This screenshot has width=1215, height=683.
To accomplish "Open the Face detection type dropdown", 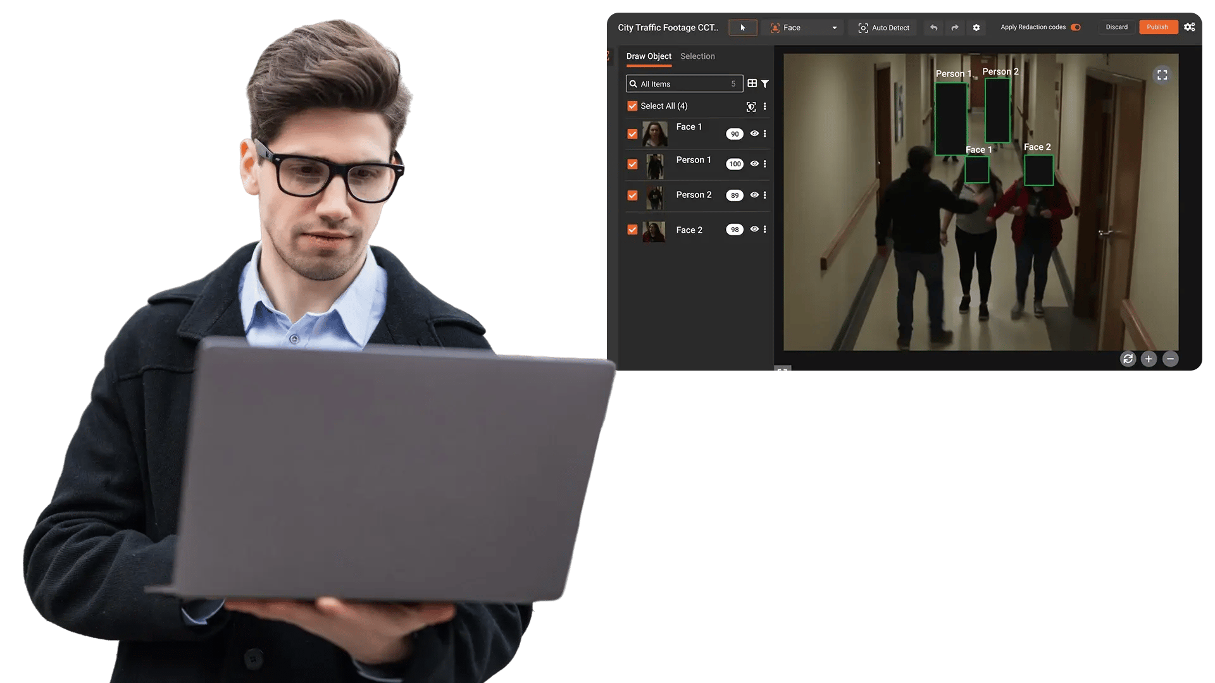I will 834,27.
